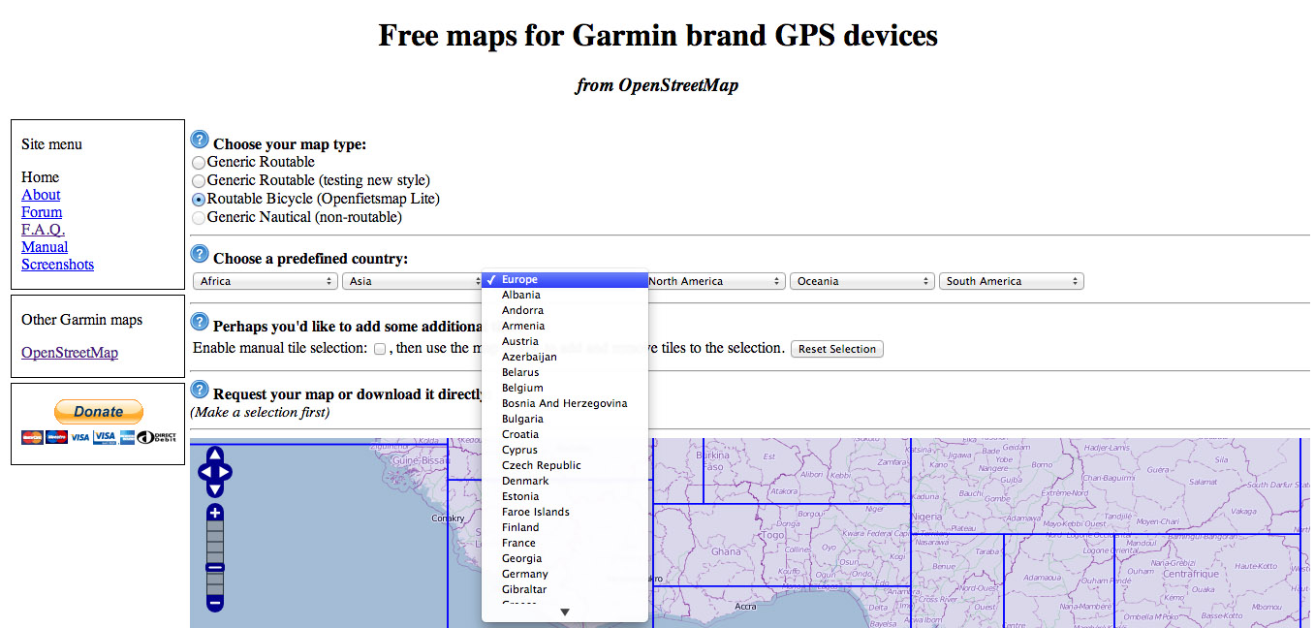This screenshot has height=628, width=1315.
Task: Click the zoom slider handle on map
Action: [x=215, y=568]
